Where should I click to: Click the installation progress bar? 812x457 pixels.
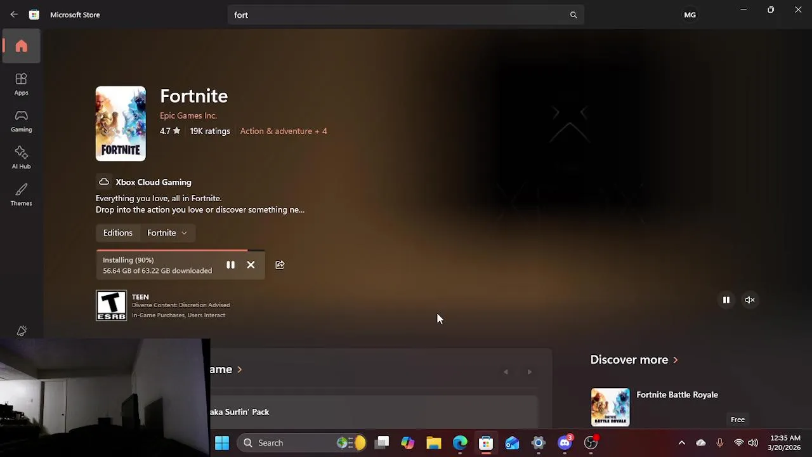(x=181, y=251)
